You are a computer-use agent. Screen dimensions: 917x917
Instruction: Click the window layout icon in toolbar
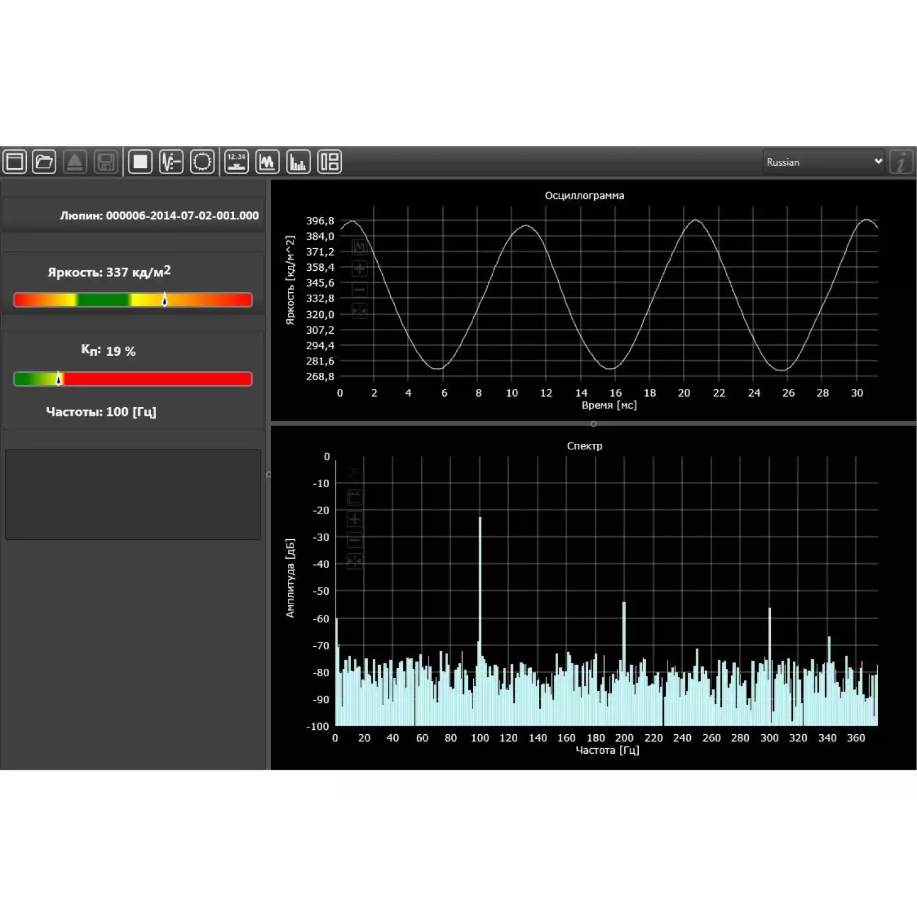pos(15,162)
